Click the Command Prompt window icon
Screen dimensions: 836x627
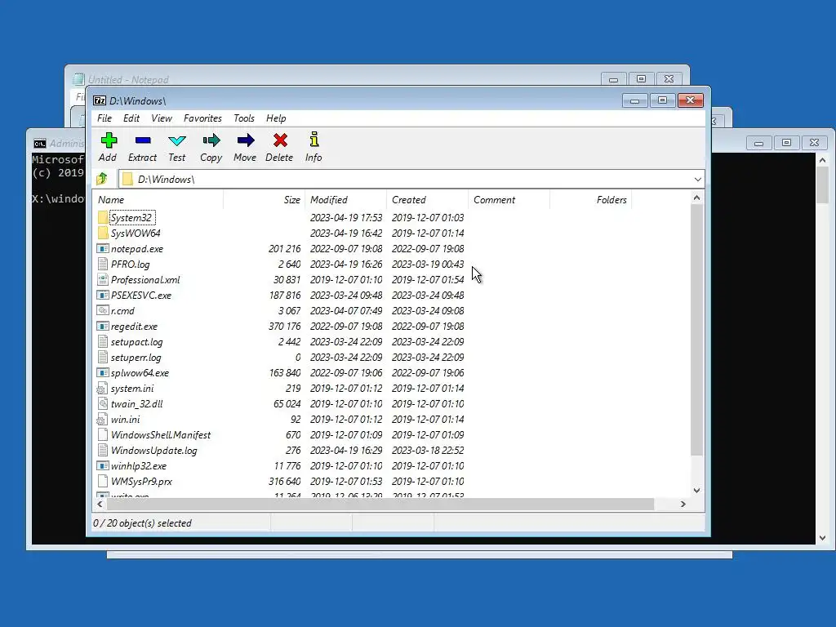(x=39, y=144)
